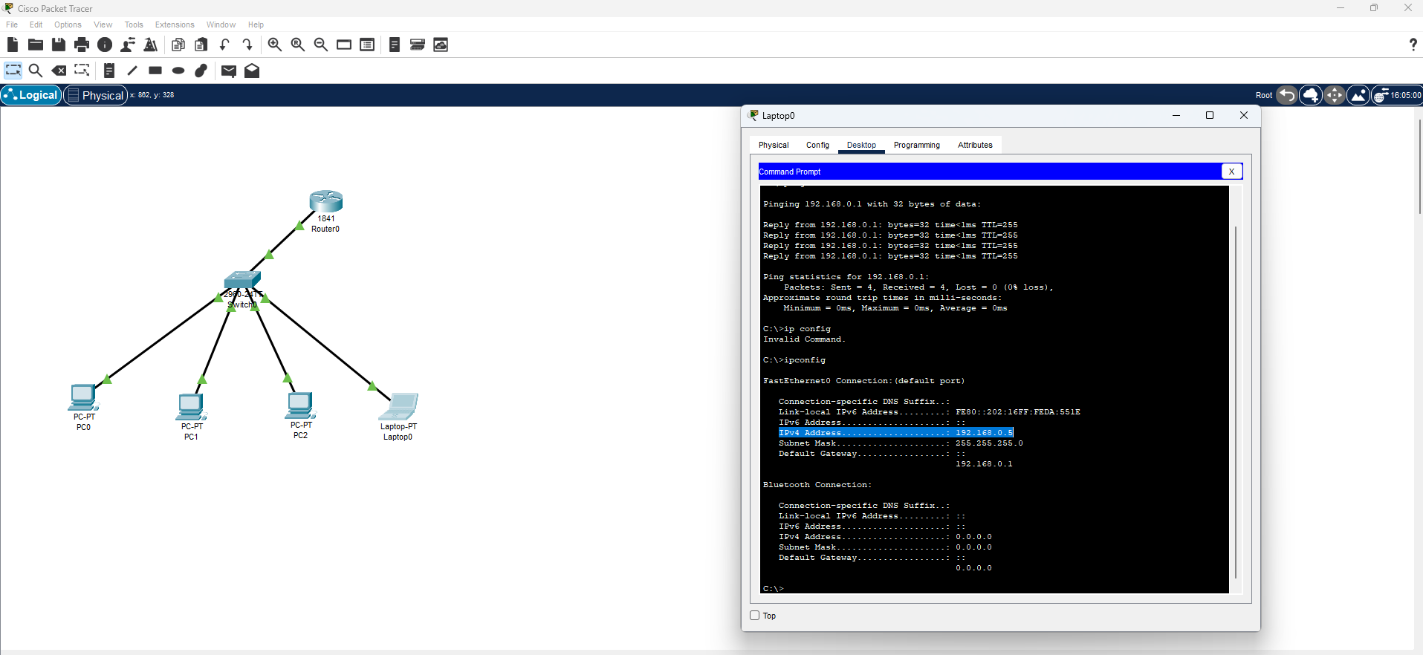Click the New file icon
Screen dimensions: 1423x655
coord(13,45)
